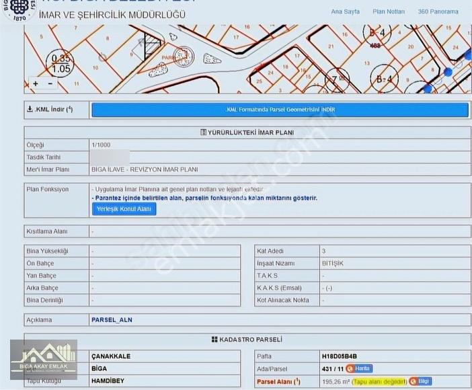472x390 pixels.
Task: Click the Kot Alınacak Nokta label
Action: point(283,301)
